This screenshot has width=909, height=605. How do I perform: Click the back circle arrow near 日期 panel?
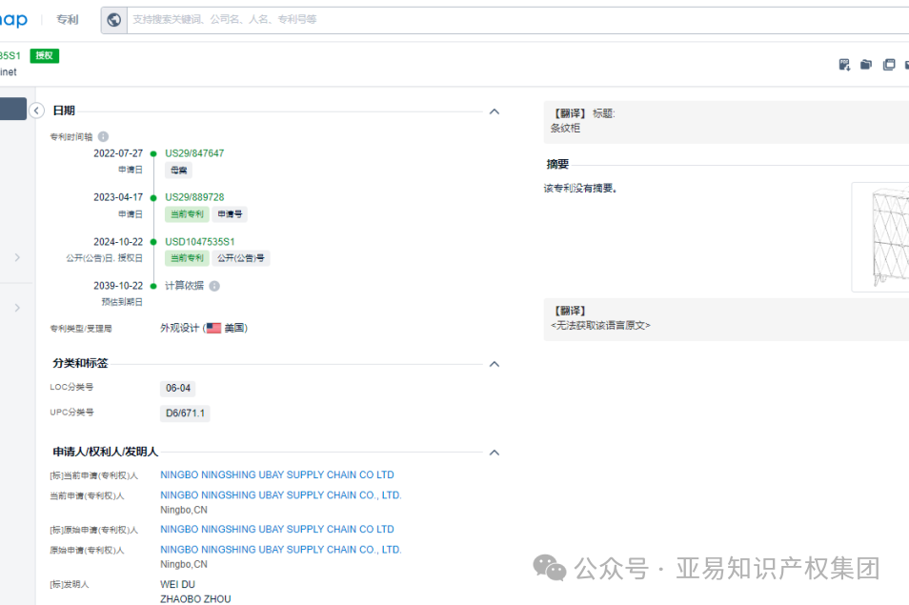[x=36, y=111]
